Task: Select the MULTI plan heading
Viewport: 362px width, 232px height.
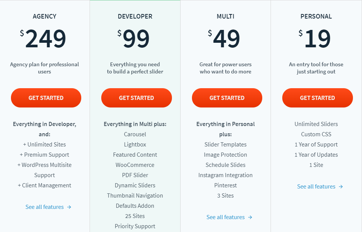Action: pyautogui.click(x=226, y=16)
